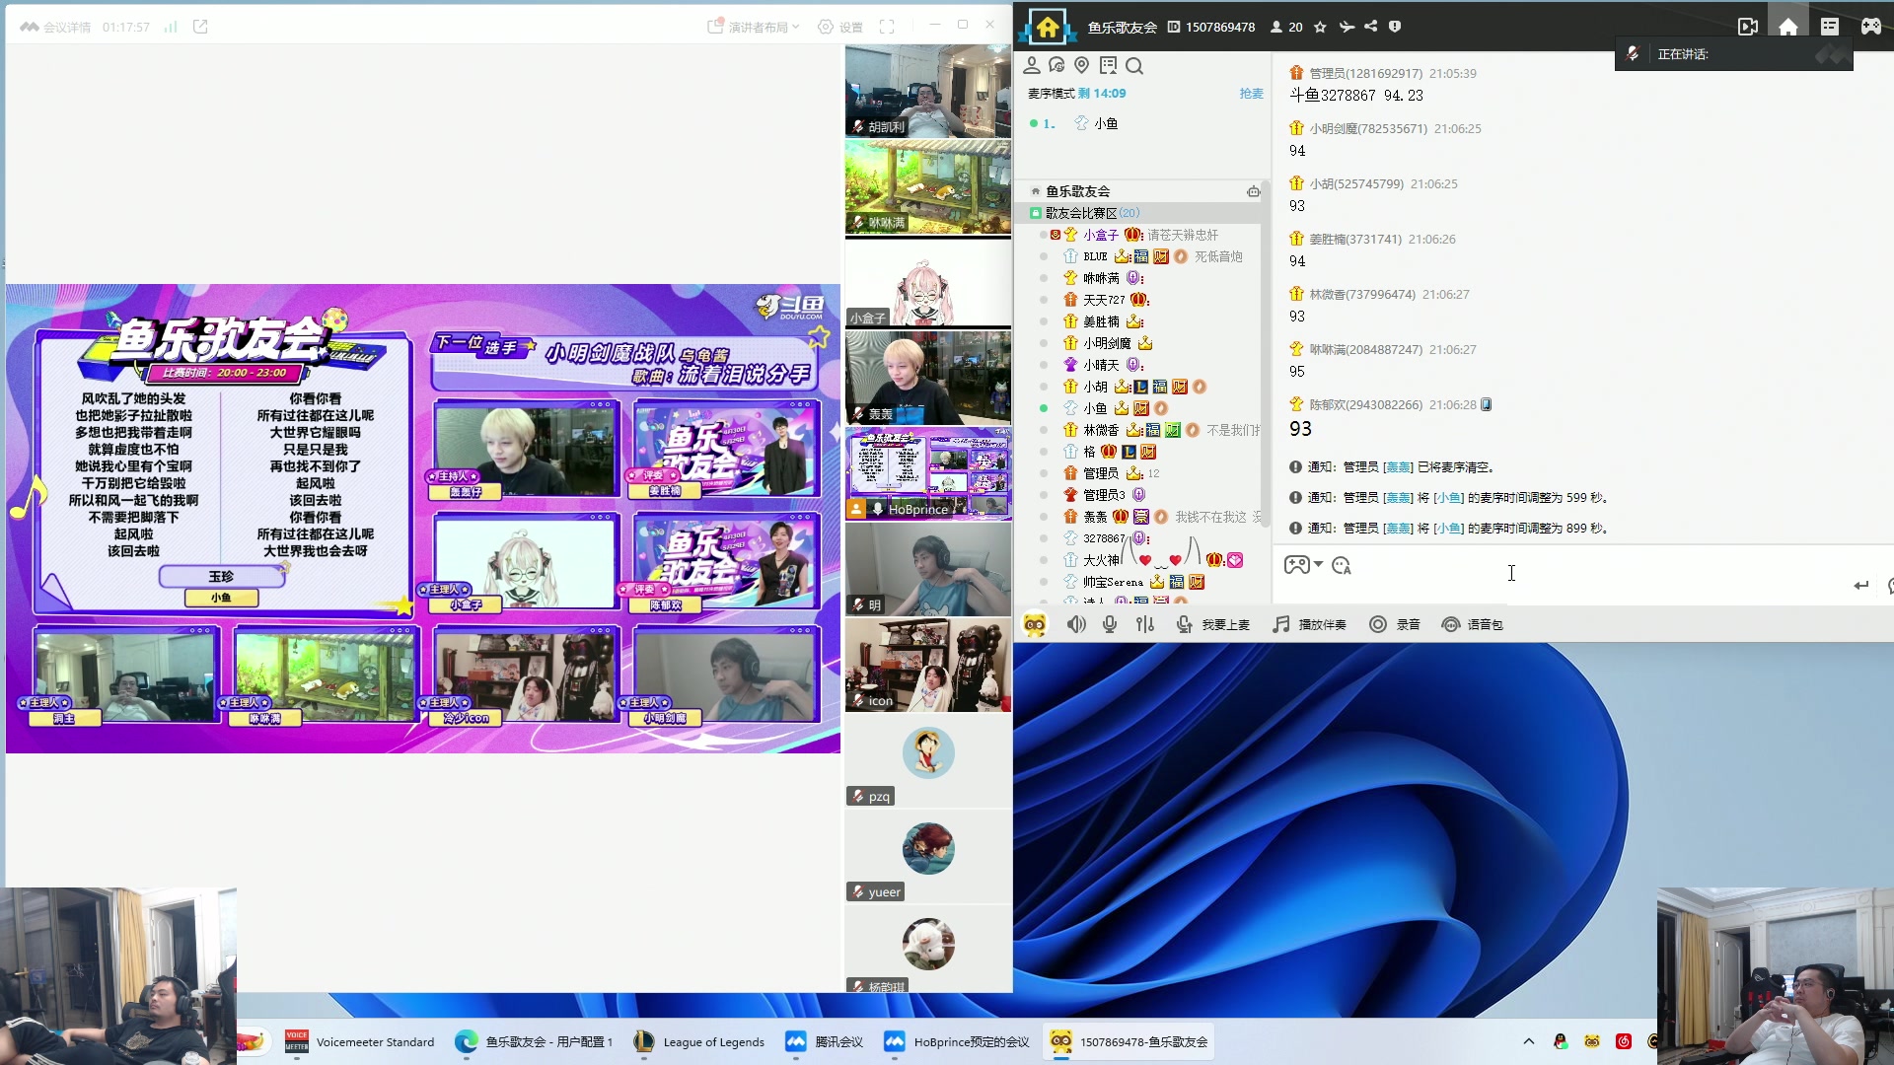The width and height of the screenshot is (1894, 1065).
Task: Open the location pin icon above mic queue
Action: [x=1082, y=65]
